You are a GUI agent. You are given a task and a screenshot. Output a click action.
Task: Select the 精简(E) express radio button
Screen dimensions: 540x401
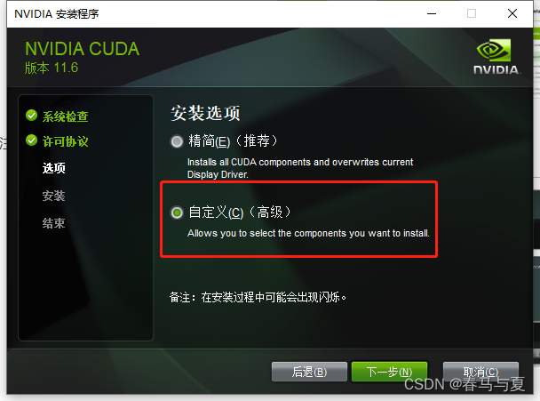point(177,141)
